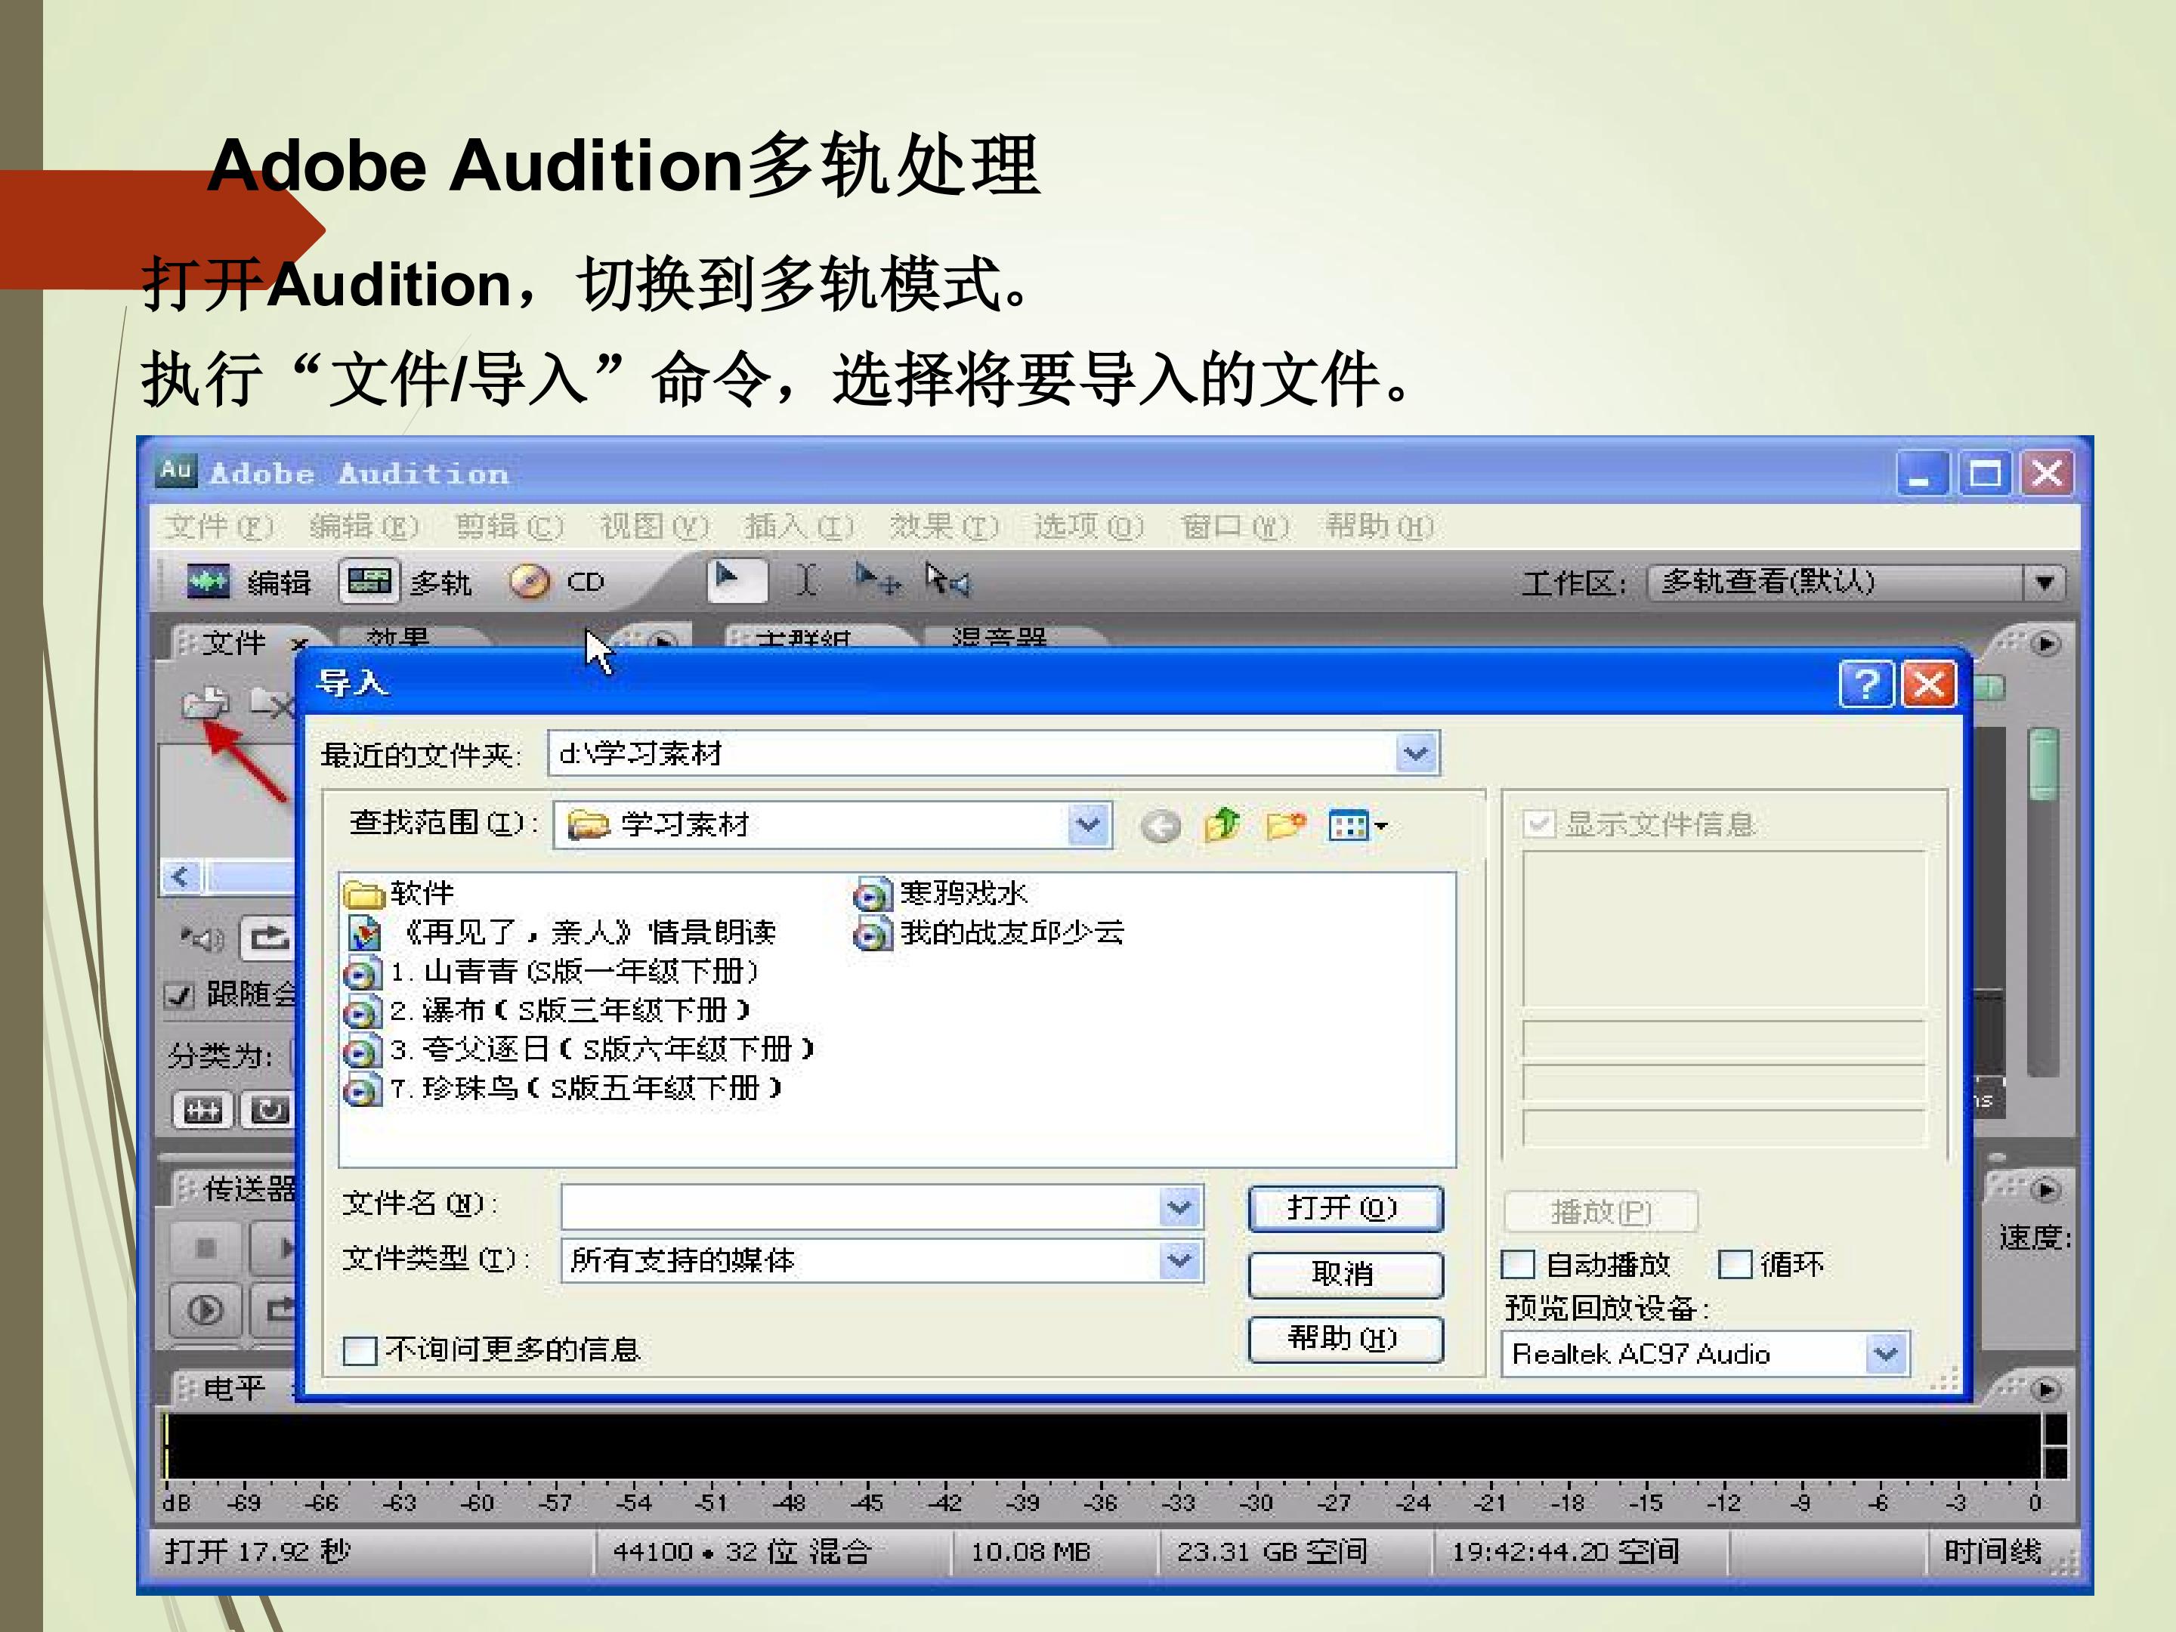This screenshot has width=2176, height=1632.
Task: Click the import file folder icon
Action: coord(206,703)
